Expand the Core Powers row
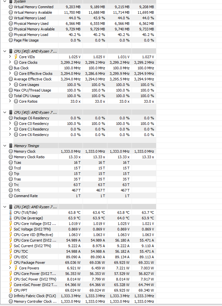222x306 pixels. point(10,268)
